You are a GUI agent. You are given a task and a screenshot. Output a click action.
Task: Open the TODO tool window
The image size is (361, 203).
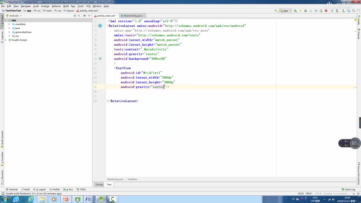[x=81, y=189]
